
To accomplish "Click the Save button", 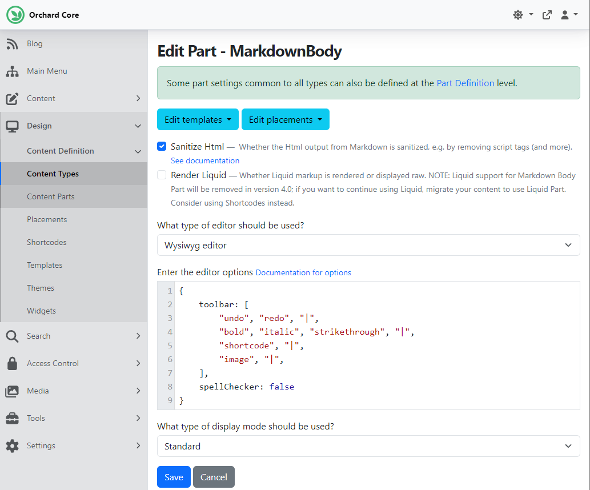I will coord(174,477).
